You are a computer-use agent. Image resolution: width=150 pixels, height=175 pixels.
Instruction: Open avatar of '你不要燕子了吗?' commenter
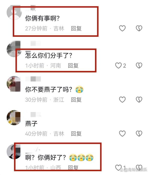coord(14,84)
